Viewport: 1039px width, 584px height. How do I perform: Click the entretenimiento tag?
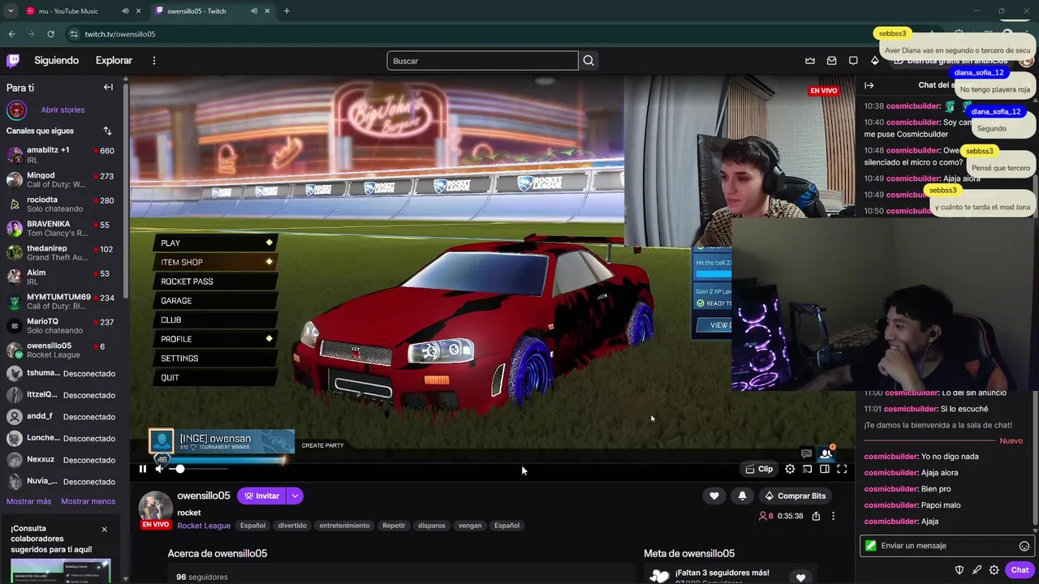pos(344,526)
